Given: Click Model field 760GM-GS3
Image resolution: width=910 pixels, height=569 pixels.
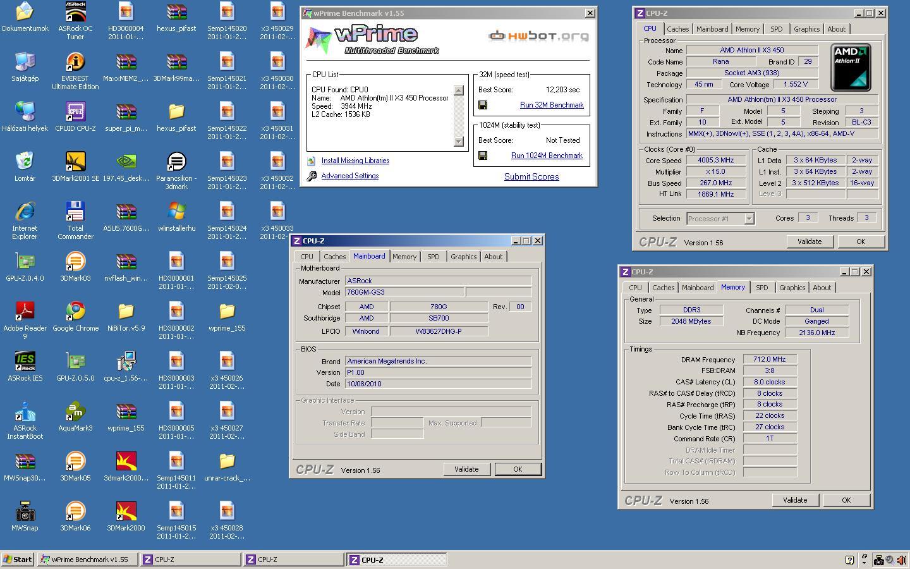Looking at the screenshot, I should point(404,292).
